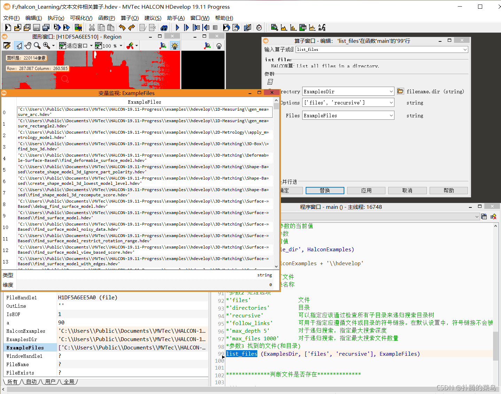Open Find with binoculars icon
Viewport: 501px width, 394px height.
[164, 27]
